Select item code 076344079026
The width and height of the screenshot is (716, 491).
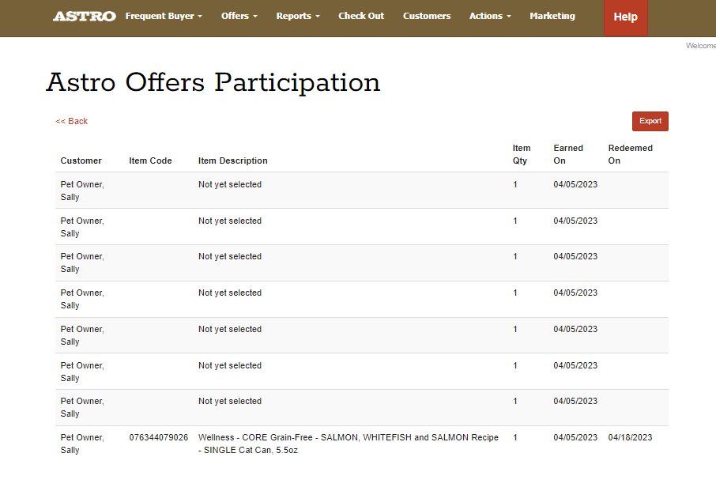click(159, 437)
